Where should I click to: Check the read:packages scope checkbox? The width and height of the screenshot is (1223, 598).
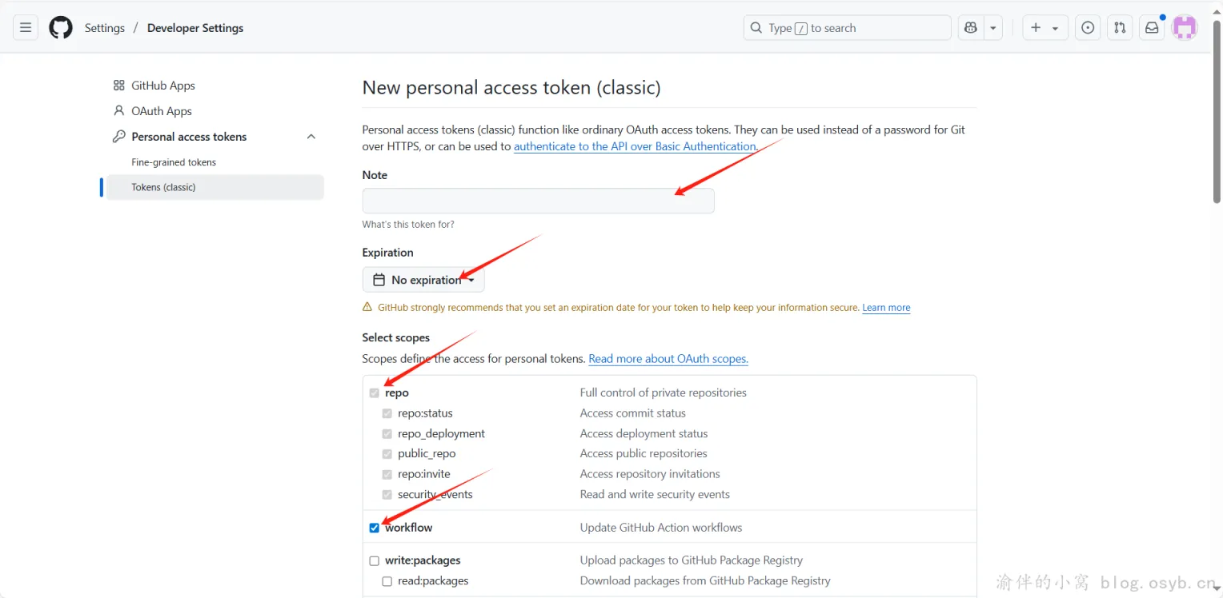pos(387,581)
